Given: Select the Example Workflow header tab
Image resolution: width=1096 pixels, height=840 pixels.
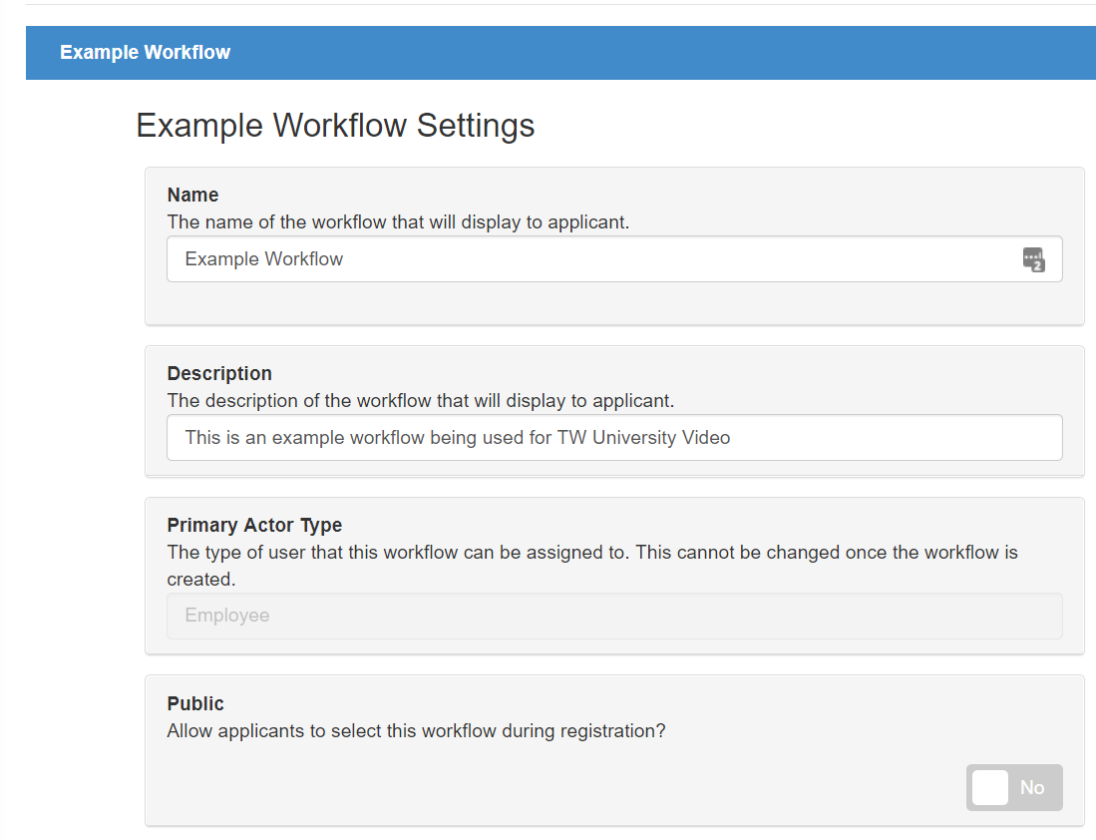Looking at the screenshot, I should [145, 53].
